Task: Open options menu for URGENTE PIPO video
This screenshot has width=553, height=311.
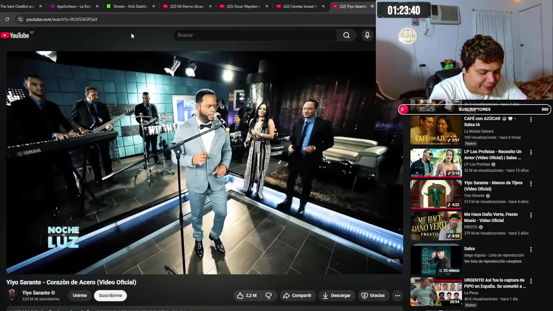Action: pyautogui.click(x=531, y=281)
